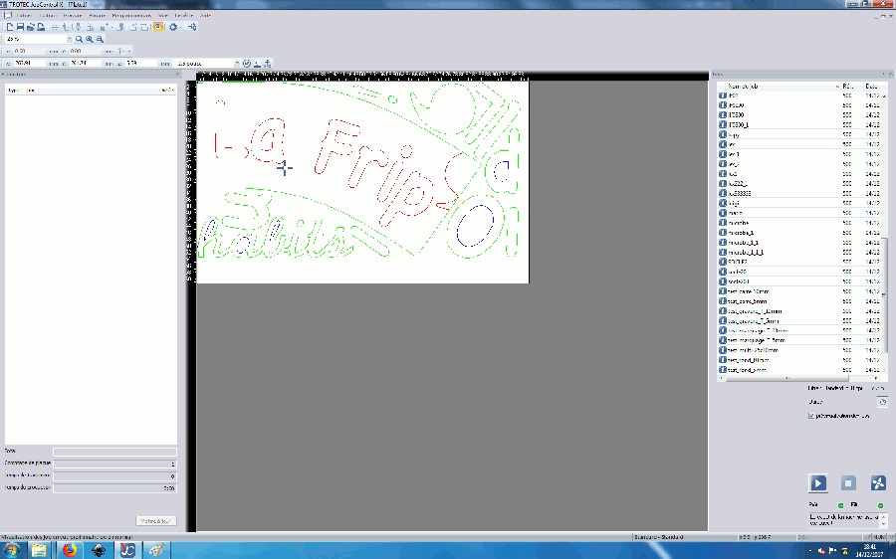
Task: Open dropdown arrow next to marker icon
Action: click(129, 51)
